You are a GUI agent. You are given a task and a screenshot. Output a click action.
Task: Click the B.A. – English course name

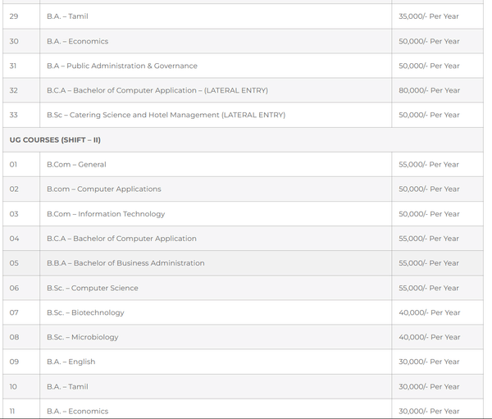(71, 362)
